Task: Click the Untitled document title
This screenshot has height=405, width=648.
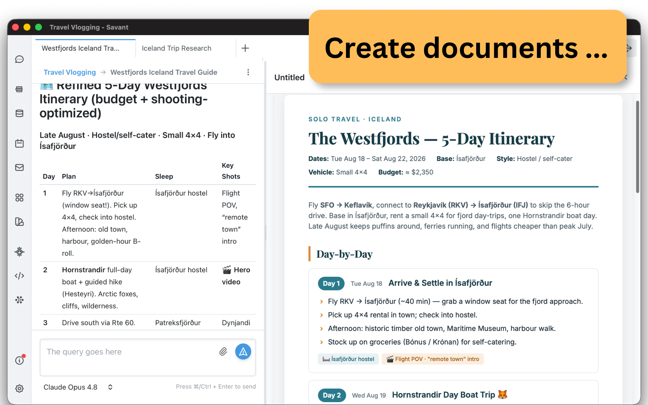Action: (x=289, y=78)
